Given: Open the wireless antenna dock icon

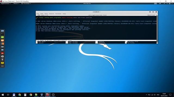Looking at the screenshot, I should click(x=2, y=60).
